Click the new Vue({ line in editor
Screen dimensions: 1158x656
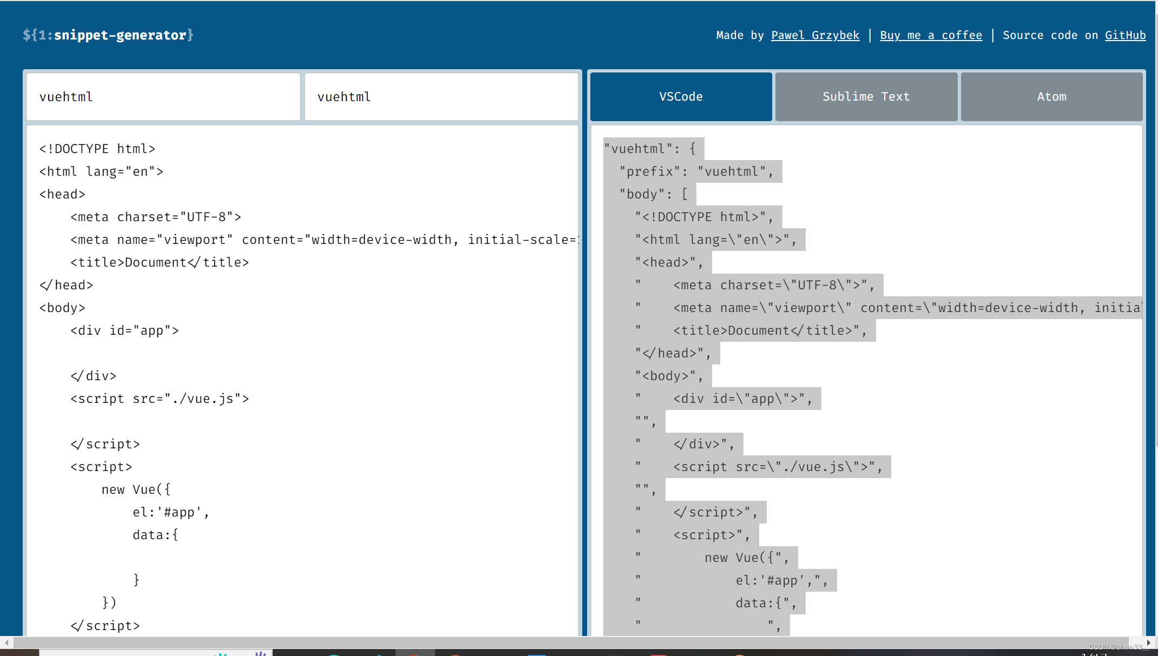(136, 489)
